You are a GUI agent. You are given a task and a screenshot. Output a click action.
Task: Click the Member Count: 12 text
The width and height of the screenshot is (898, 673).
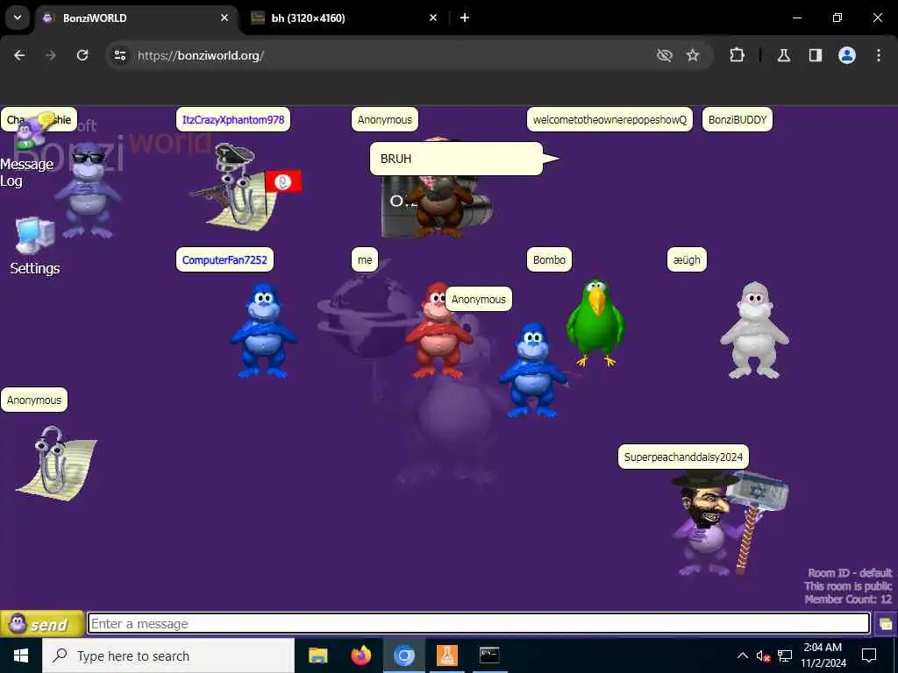click(848, 599)
